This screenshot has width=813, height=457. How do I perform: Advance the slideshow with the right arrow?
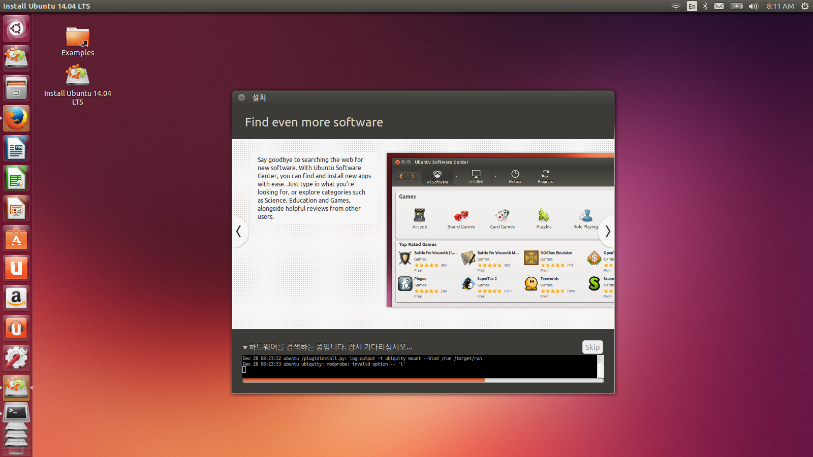click(607, 232)
